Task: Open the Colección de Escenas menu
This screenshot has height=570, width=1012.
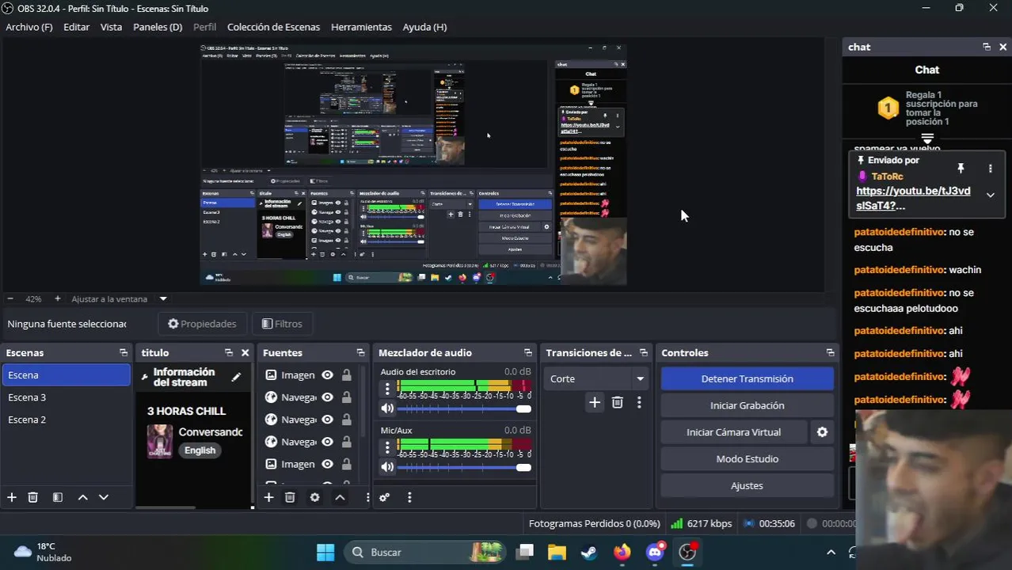Action: [273, 27]
